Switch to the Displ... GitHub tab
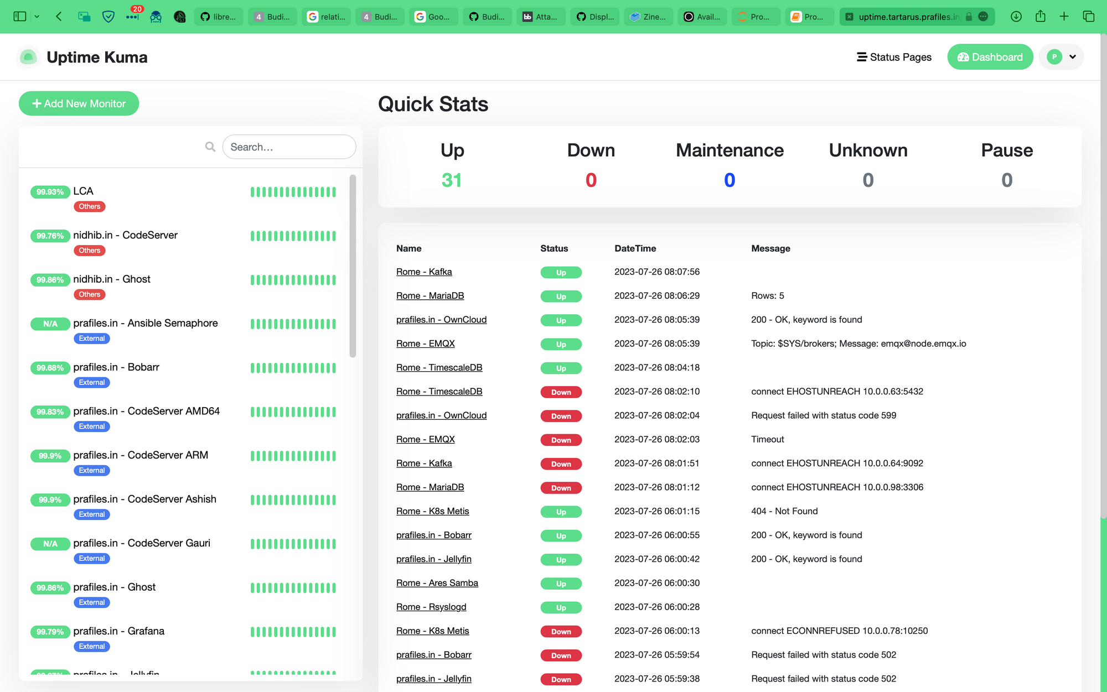The image size is (1107, 692). pyautogui.click(x=595, y=17)
